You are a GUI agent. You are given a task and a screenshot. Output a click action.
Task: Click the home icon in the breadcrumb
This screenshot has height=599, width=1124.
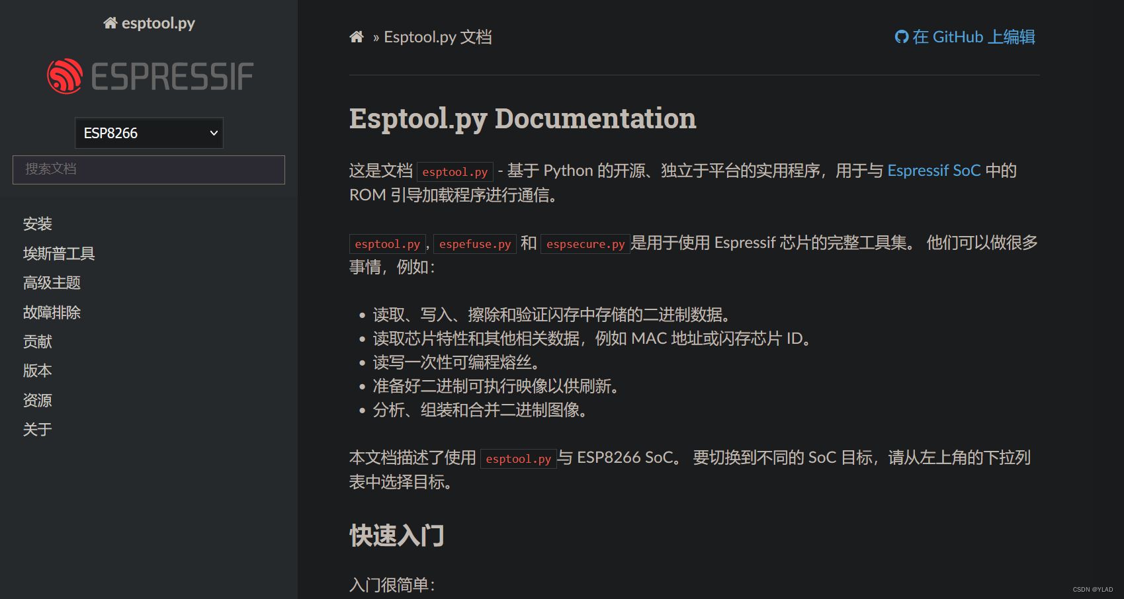pyautogui.click(x=357, y=37)
